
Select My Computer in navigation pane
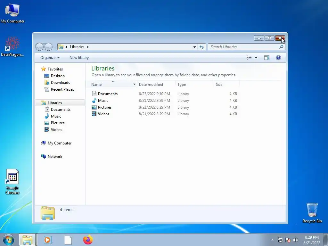pyautogui.click(x=59, y=143)
